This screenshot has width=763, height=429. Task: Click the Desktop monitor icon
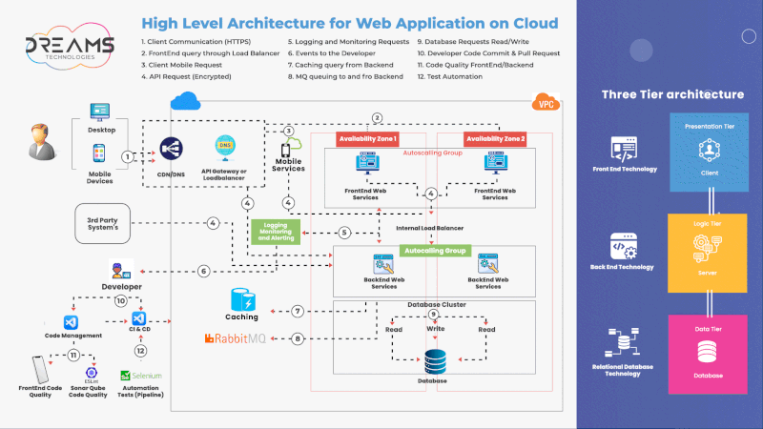tap(99, 112)
